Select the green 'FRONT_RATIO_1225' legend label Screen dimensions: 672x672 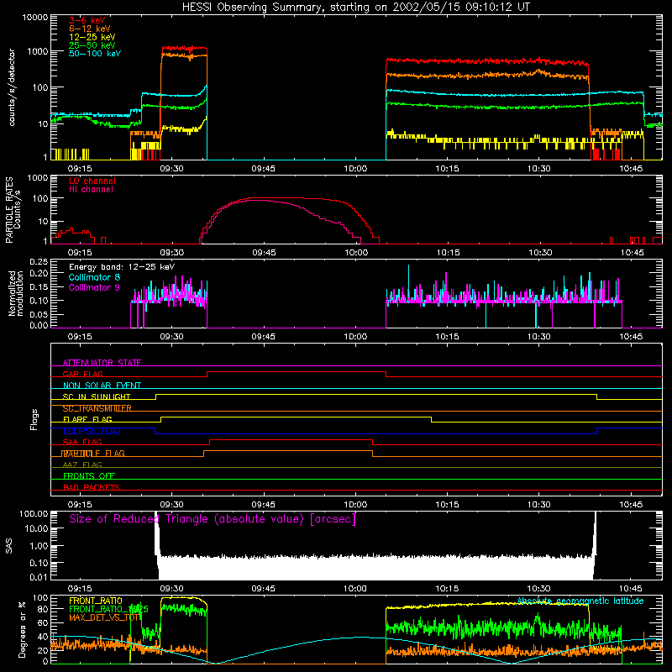[x=108, y=609]
